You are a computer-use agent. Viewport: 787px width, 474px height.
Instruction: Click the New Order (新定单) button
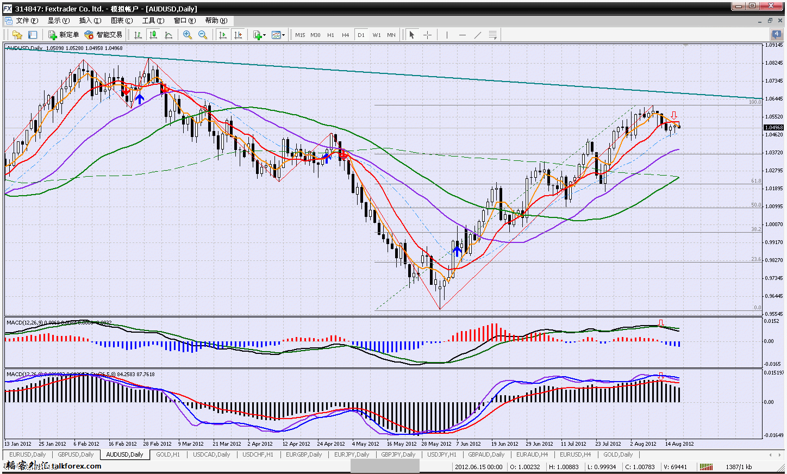point(64,35)
